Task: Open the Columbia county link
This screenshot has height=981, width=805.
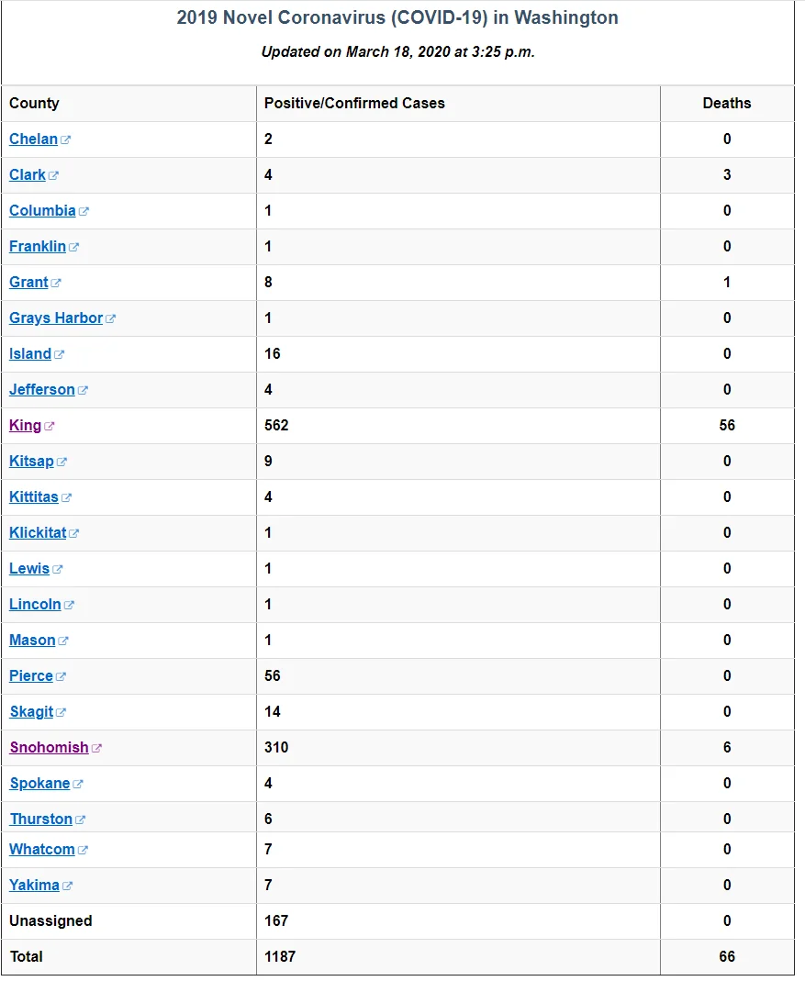Action: 42,211
